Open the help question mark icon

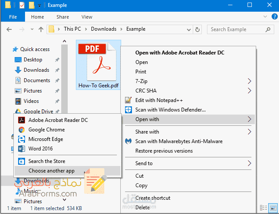[275, 17]
